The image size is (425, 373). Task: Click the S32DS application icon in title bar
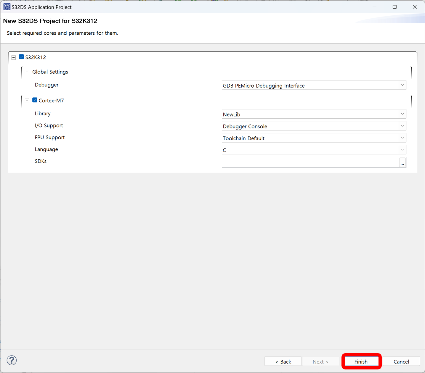point(7,7)
